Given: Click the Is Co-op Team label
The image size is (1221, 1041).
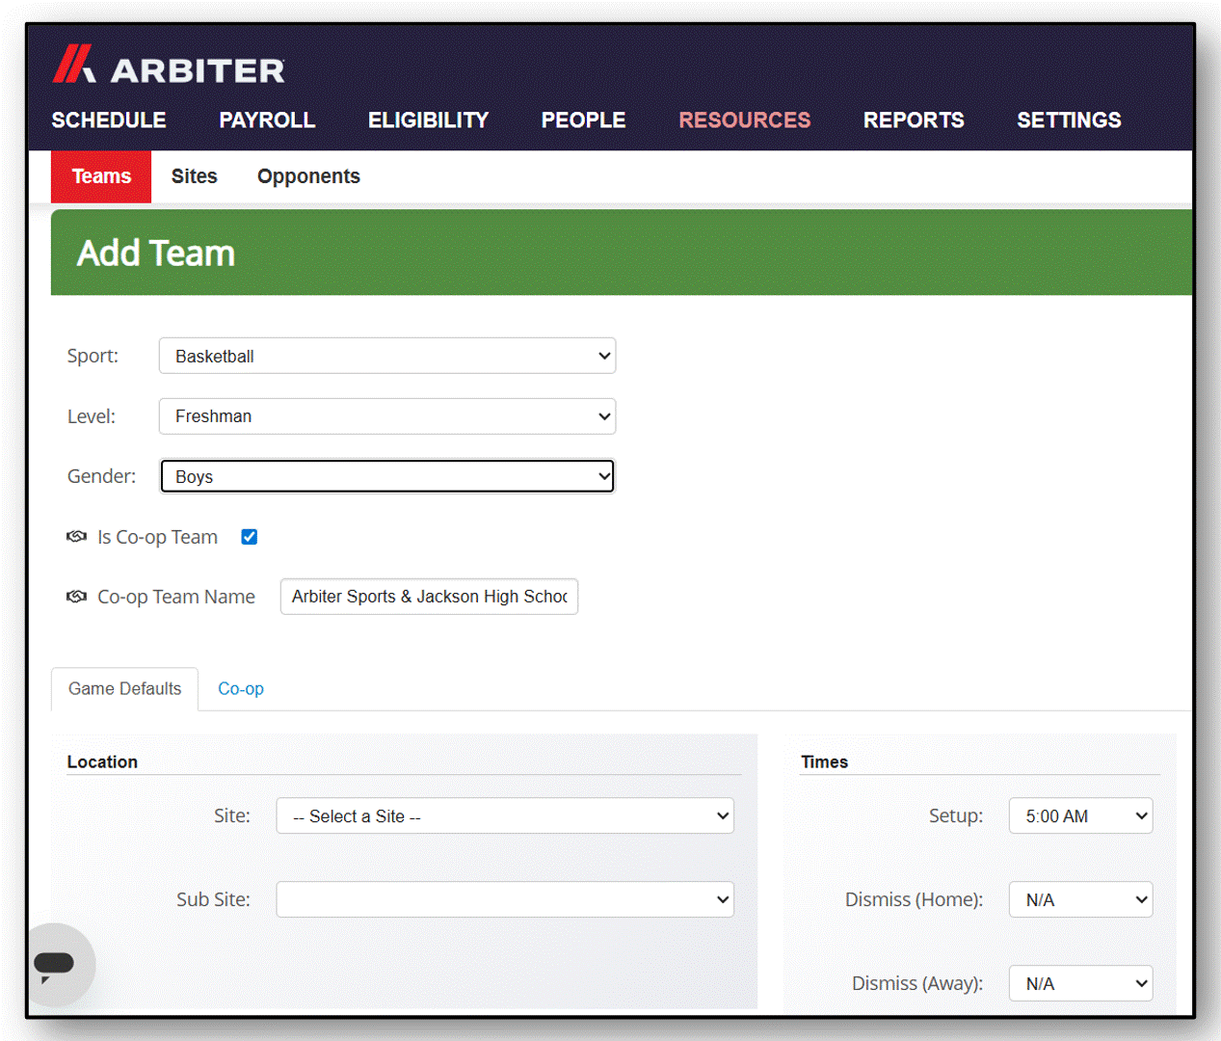Looking at the screenshot, I should coord(157,537).
